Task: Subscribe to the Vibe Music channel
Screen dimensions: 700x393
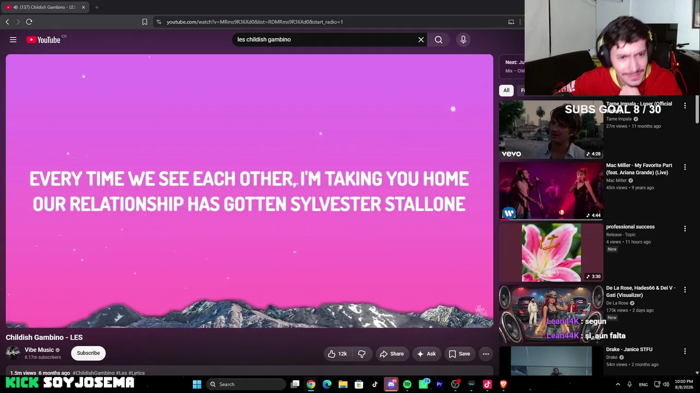Action: 88,353
